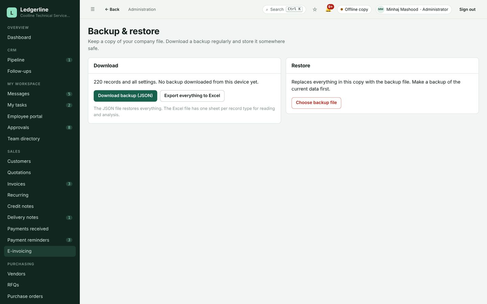The image size is (487, 304).
Task: Open Pipeline in the sidebar
Action: pyautogui.click(x=40, y=60)
